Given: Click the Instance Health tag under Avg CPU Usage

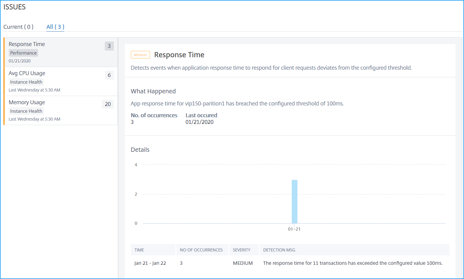Looking at the screenshot, I should (26, 82).
